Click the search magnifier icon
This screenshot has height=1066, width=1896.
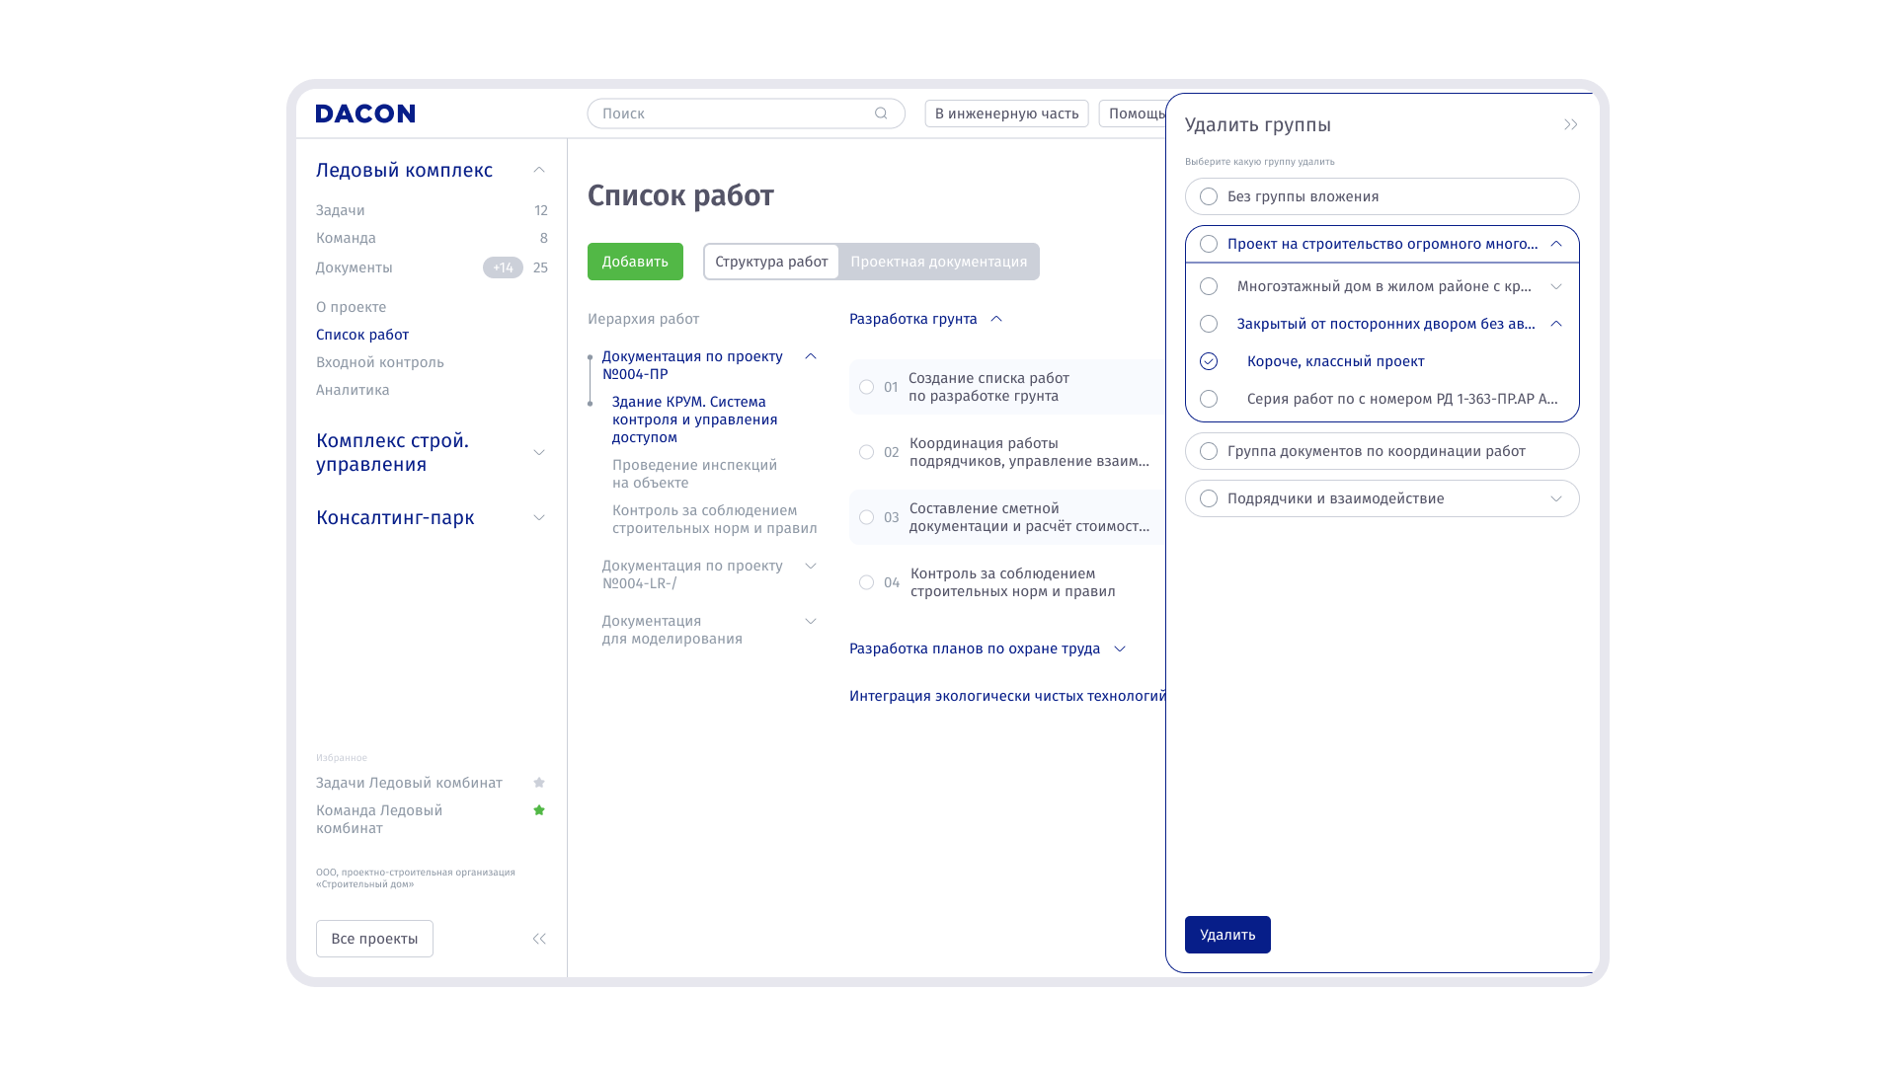pyautogui.click(x=881, y=114)
